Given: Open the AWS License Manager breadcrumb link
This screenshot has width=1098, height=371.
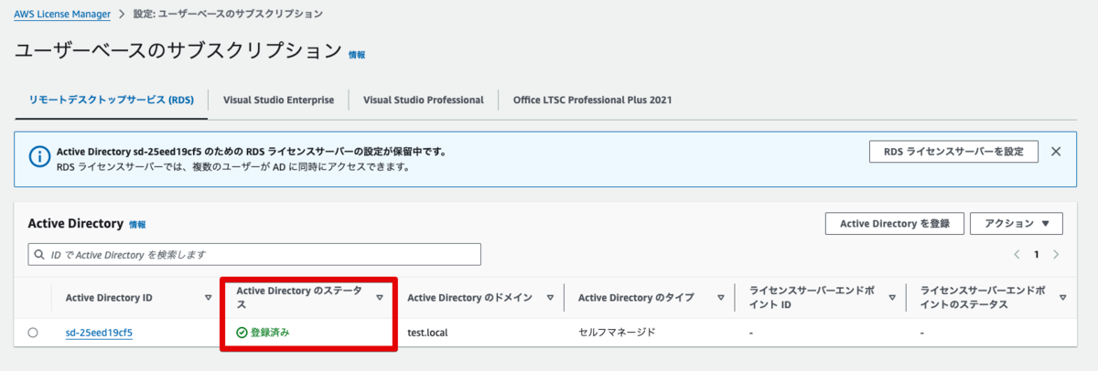Looking at the screenshot, I should tap(63, 15).
